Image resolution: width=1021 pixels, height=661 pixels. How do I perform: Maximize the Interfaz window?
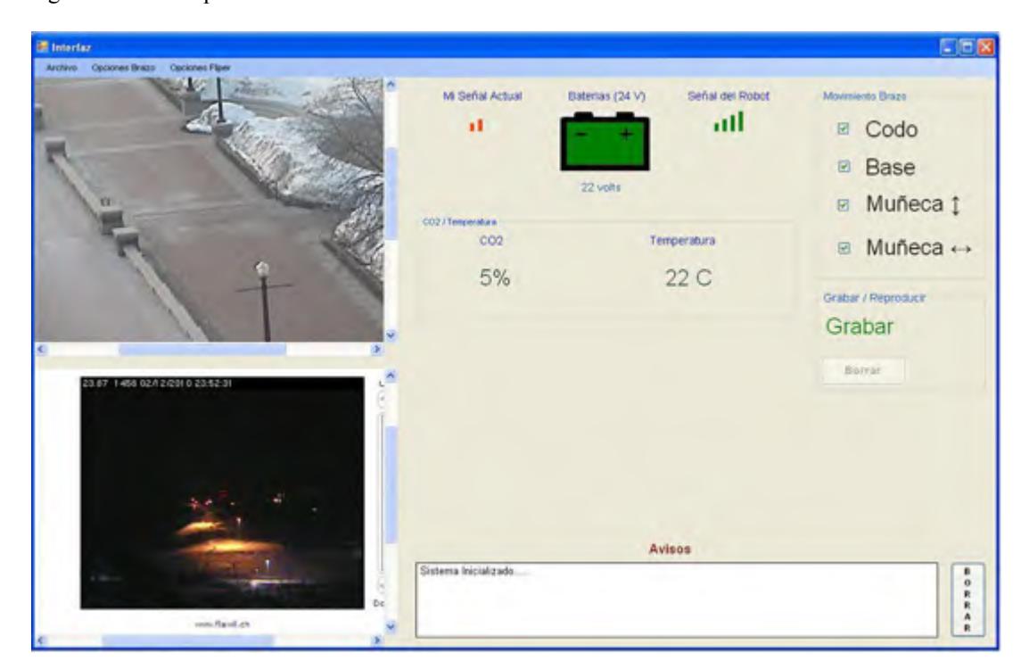pos(967,47)
